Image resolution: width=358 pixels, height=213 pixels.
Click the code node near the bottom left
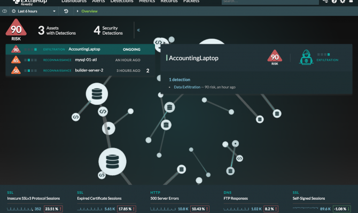pyautogui.click(x=102, y=175)
